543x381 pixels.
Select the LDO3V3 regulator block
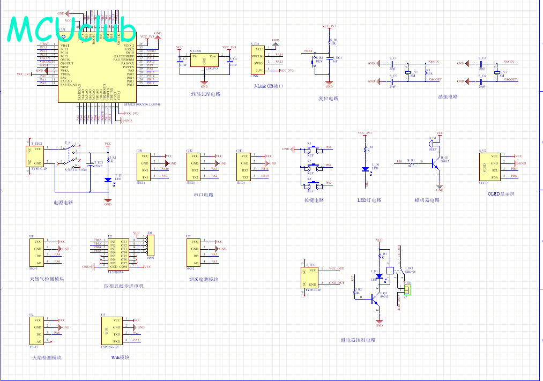pyautogui.click(x=204, y=60)
